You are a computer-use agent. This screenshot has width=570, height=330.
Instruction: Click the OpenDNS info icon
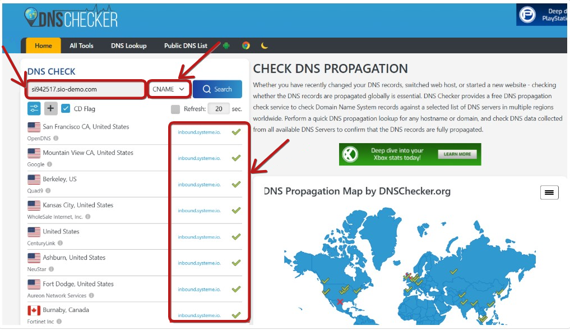coord(56,138)
